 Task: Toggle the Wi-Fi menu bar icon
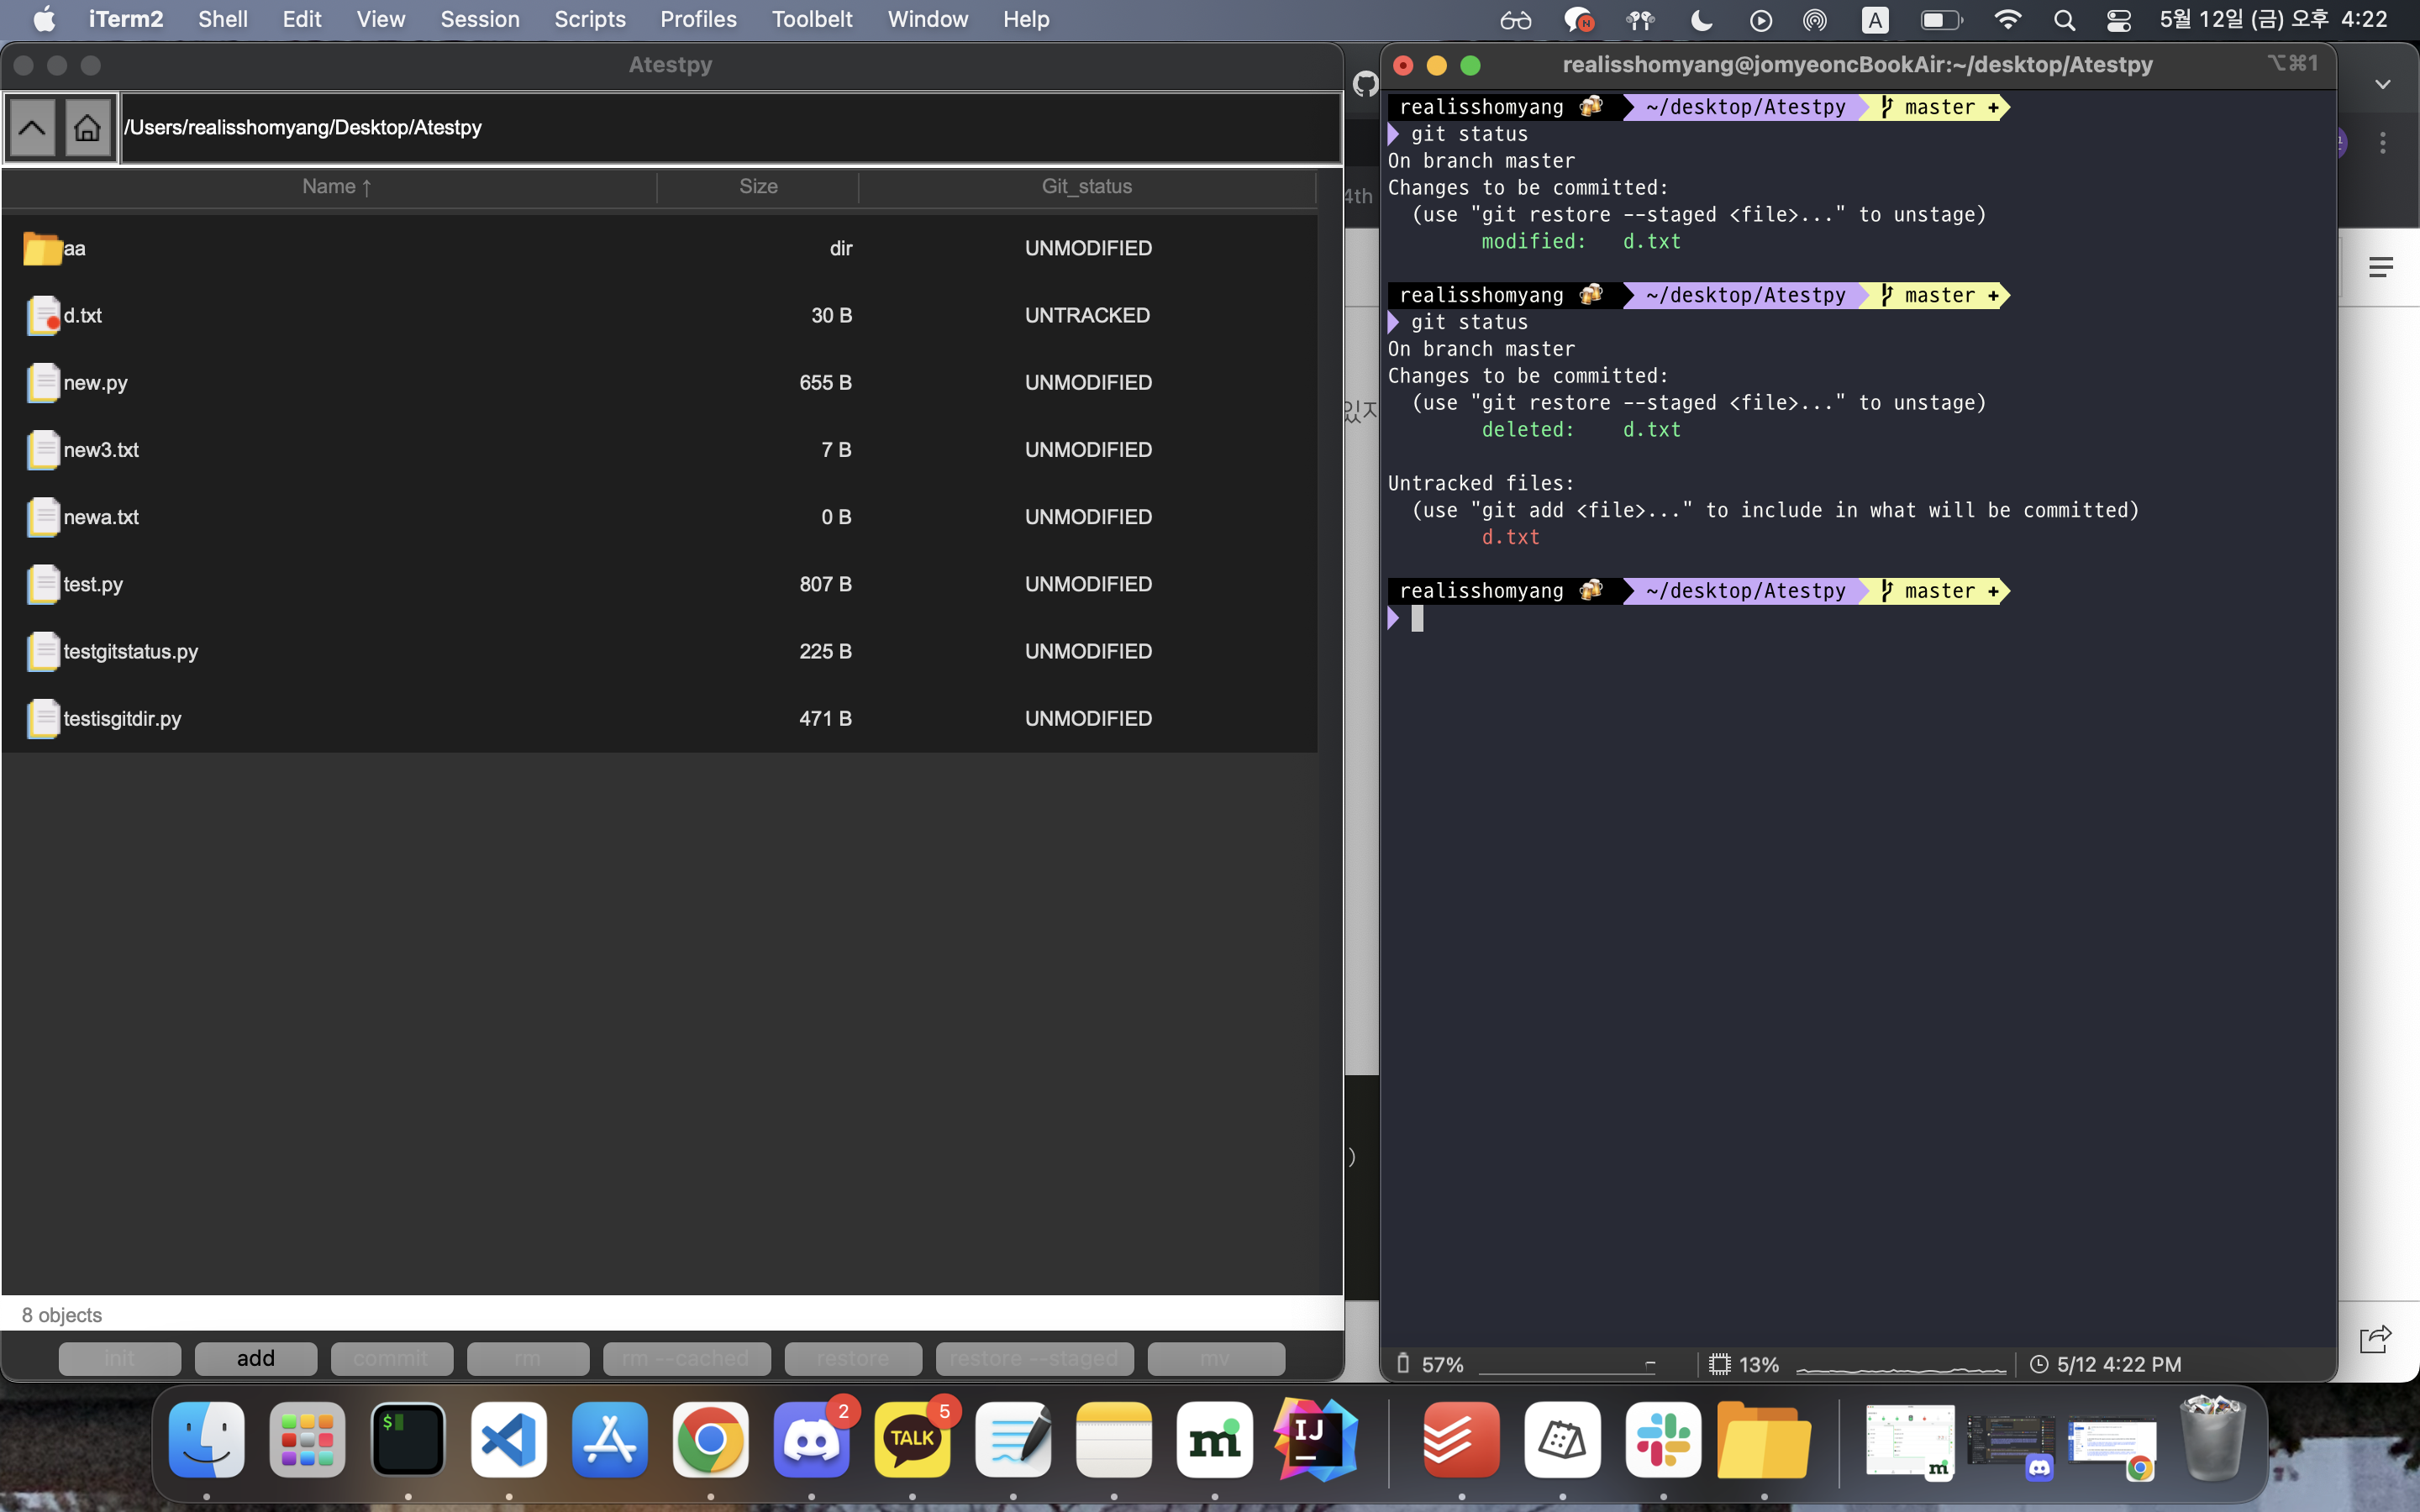pos(2007,20)
